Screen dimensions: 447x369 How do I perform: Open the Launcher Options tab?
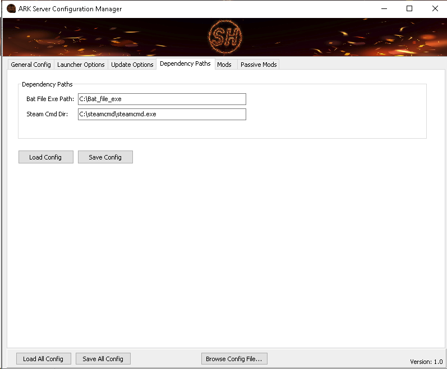81,65
